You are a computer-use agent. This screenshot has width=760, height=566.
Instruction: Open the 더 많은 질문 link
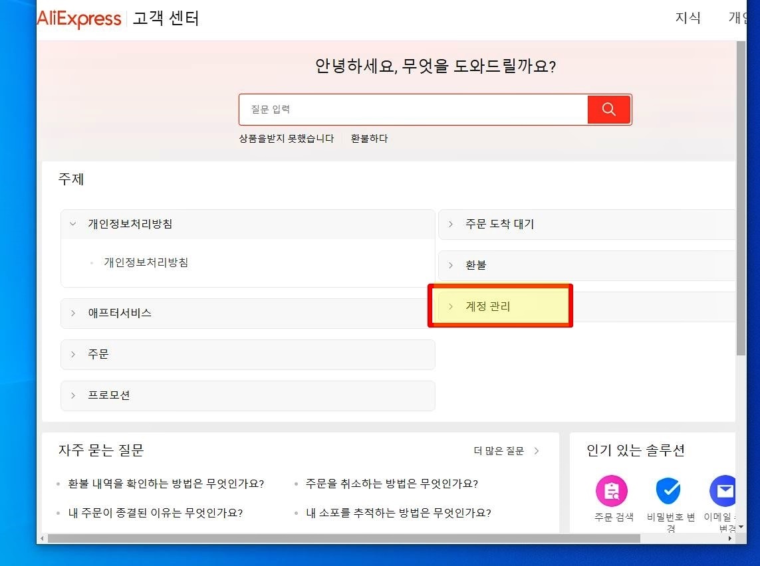[499, 451]
